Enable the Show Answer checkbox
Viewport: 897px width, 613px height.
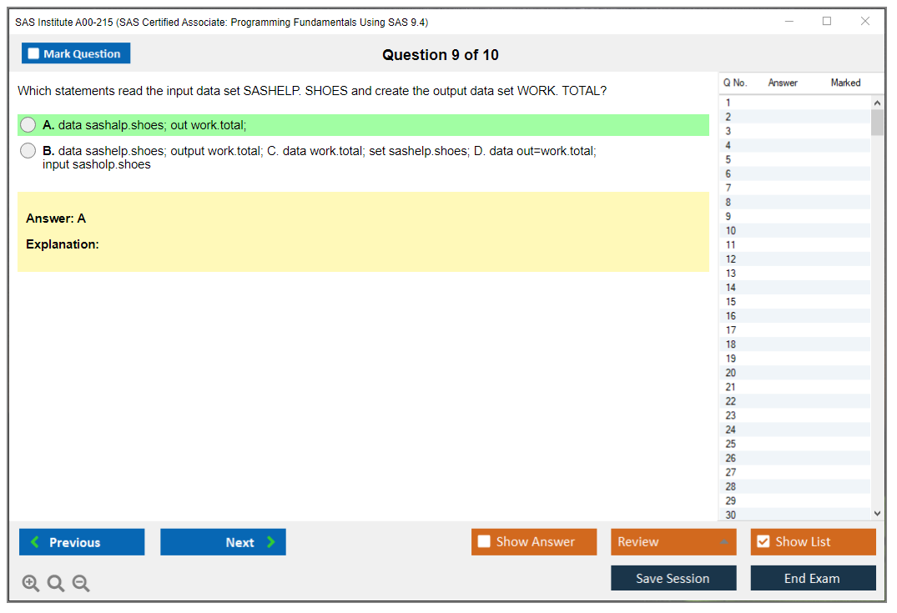point(484,542)
